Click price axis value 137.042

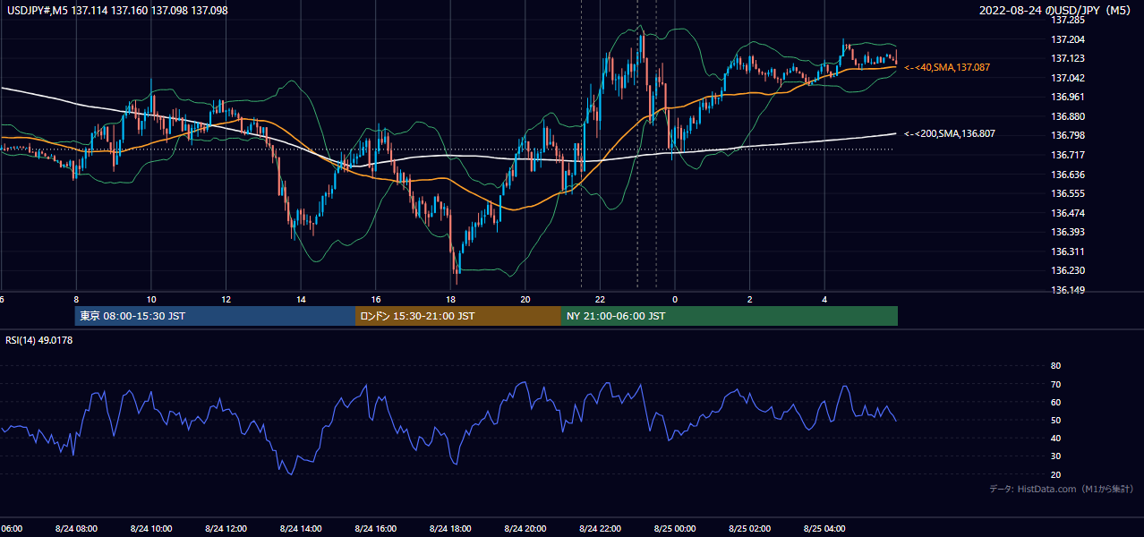tap(1069, 78)
